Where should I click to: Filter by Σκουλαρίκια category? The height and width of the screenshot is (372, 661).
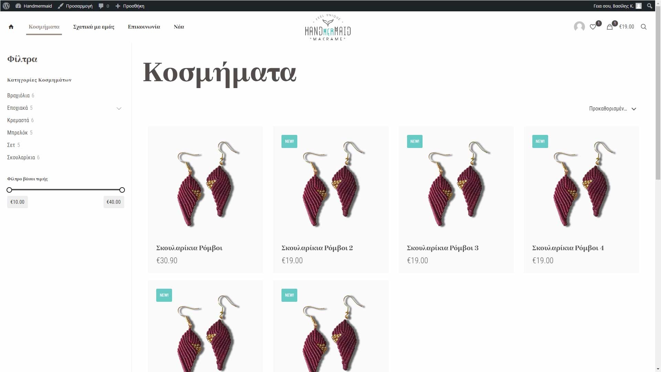(x=21, y=157)
